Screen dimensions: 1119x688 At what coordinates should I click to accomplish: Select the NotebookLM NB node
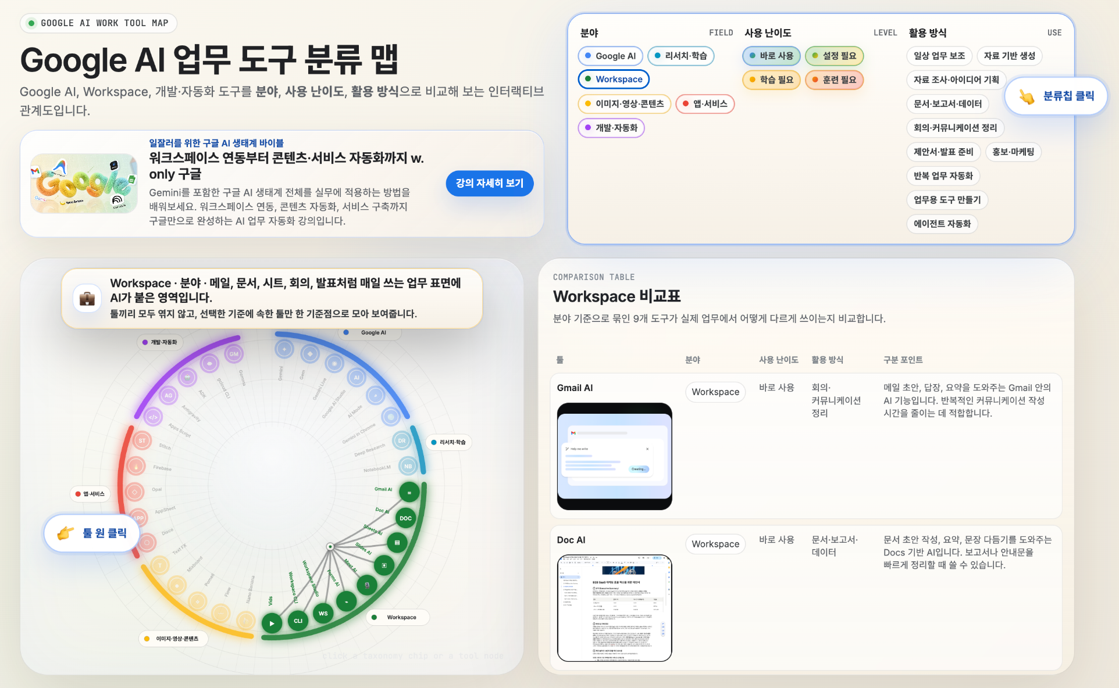408,466
